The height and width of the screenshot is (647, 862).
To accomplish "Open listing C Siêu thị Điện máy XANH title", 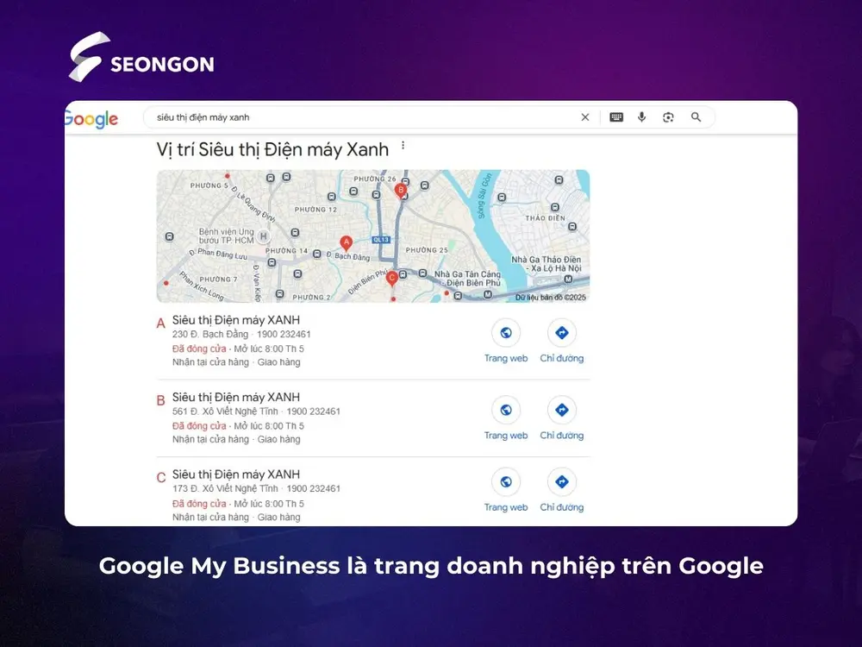I will (236, 474).
